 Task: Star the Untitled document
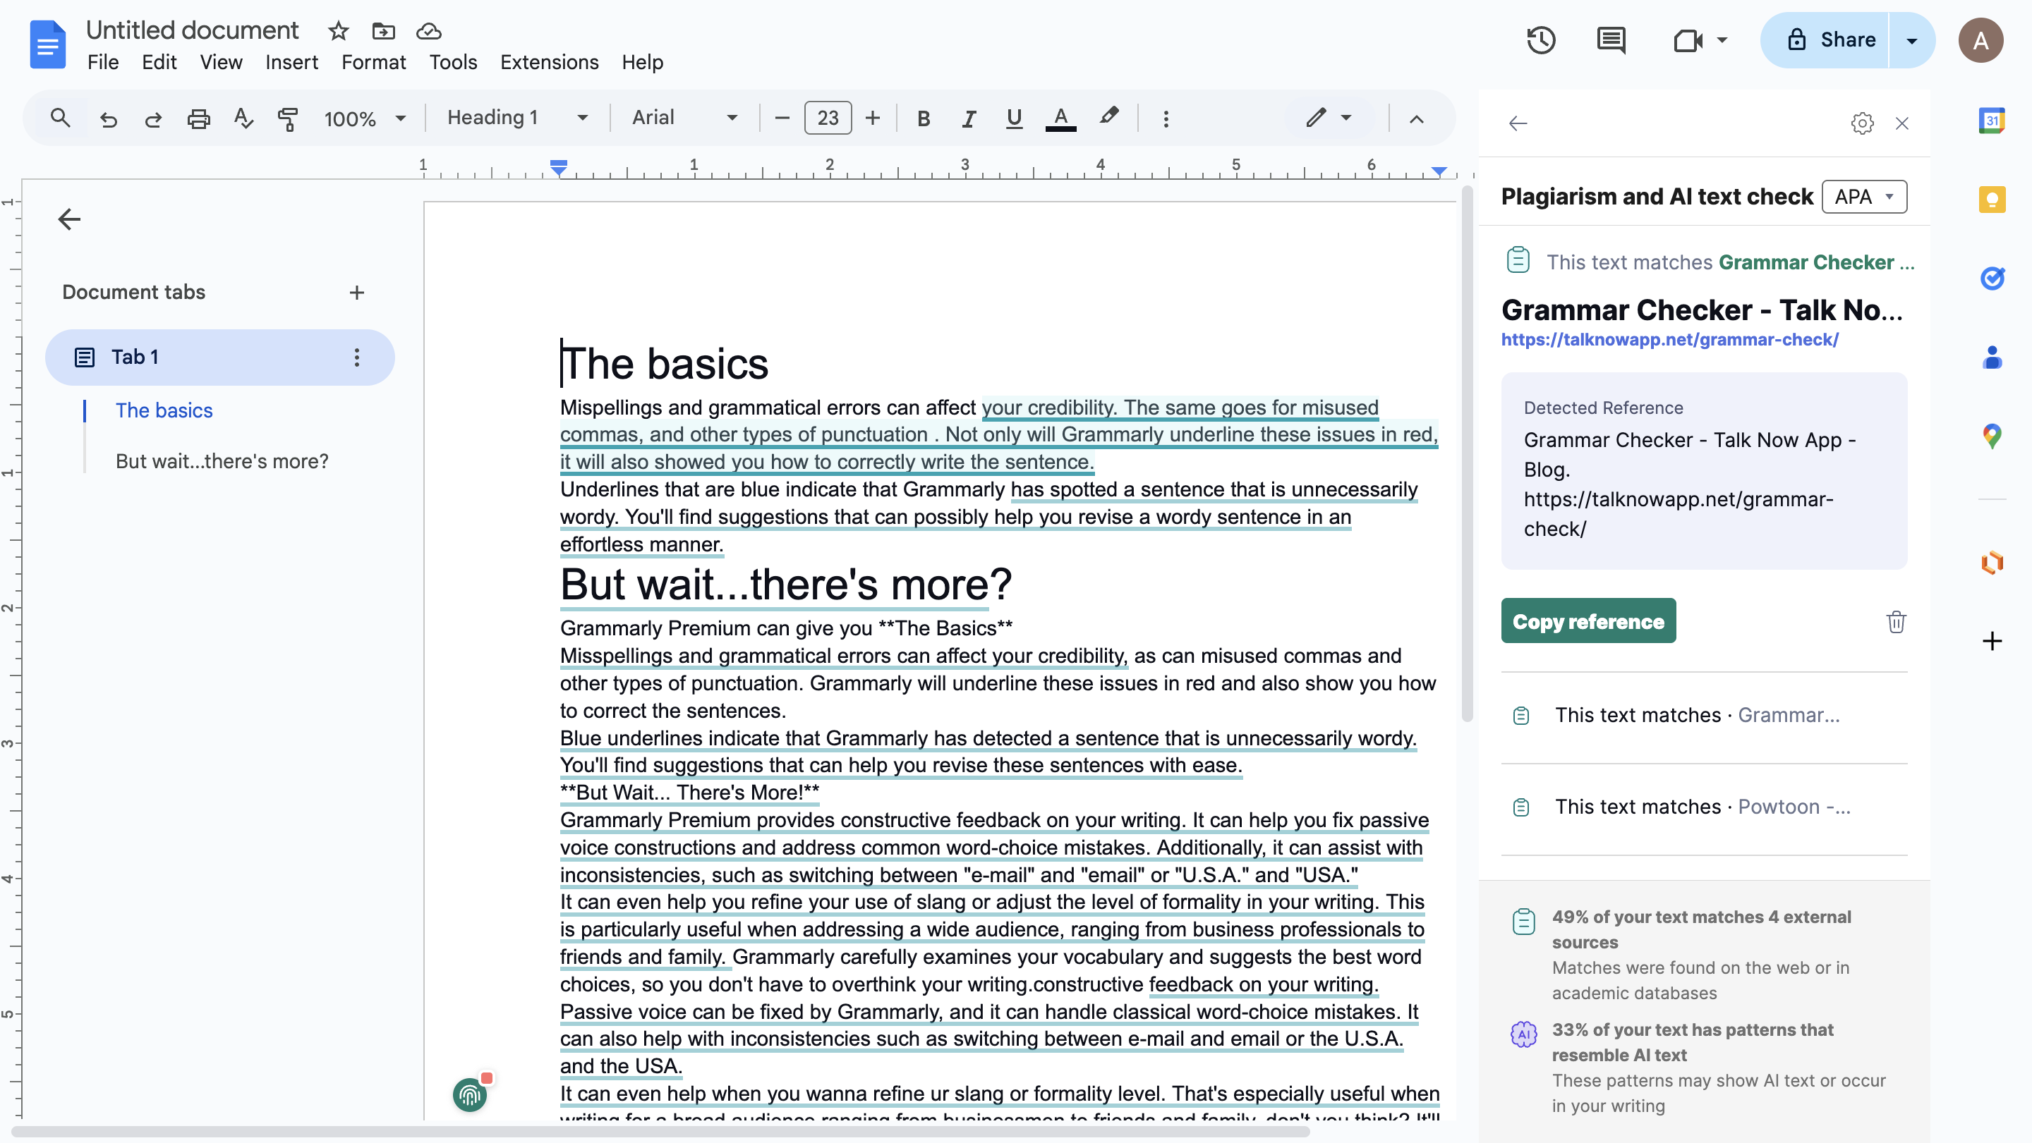(x=338, y=32)
